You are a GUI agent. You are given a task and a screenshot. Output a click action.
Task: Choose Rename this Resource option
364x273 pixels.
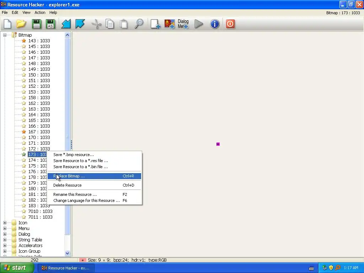click(94, 194)
